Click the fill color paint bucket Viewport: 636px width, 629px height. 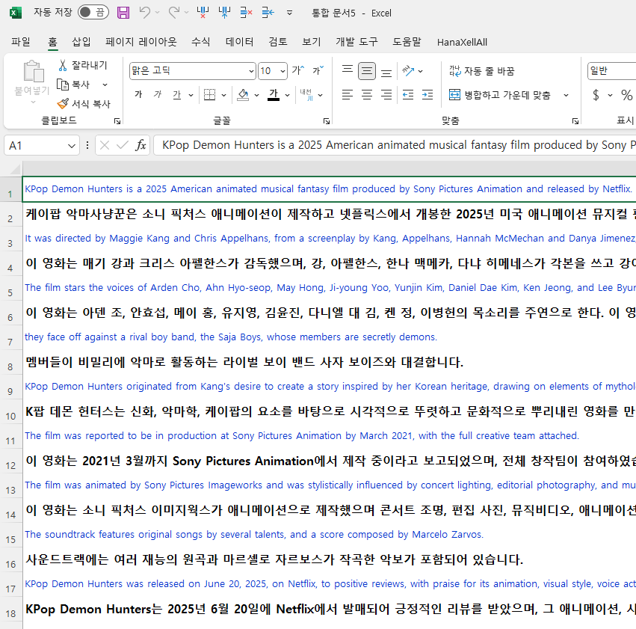point(243,95)
